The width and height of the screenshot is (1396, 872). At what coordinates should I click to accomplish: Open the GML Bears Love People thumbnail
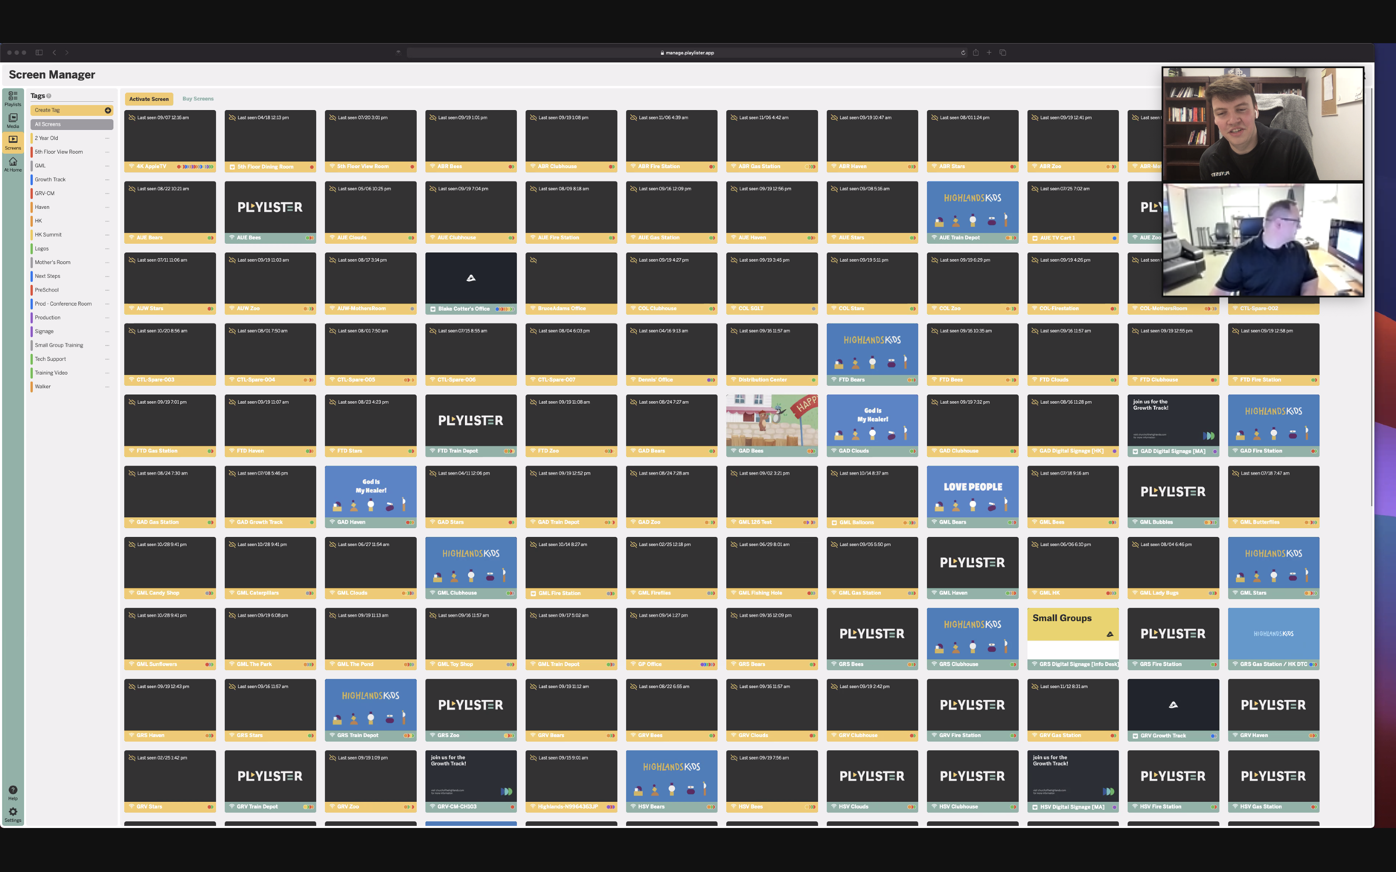(x=972, y=491)
